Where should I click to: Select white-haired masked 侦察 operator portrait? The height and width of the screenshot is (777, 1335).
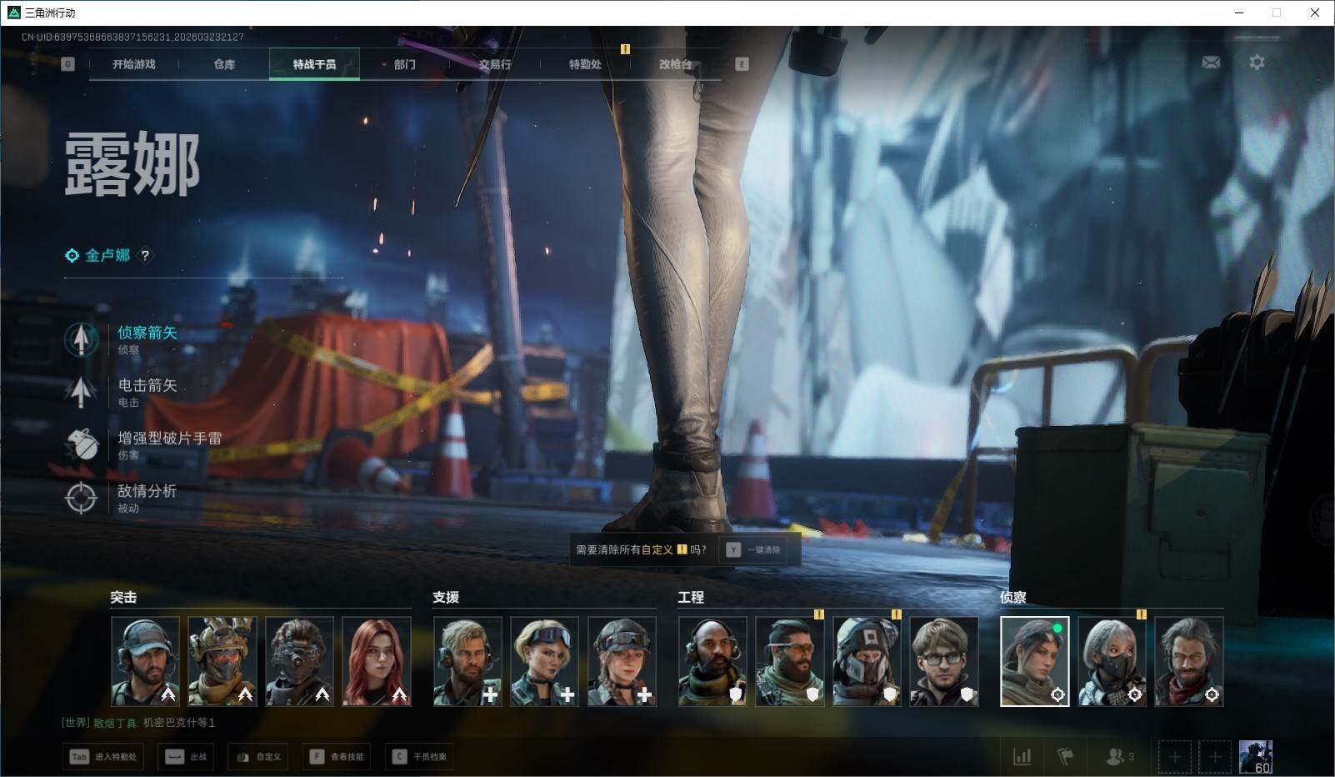pyautogui.click(x=1112, y=661)
